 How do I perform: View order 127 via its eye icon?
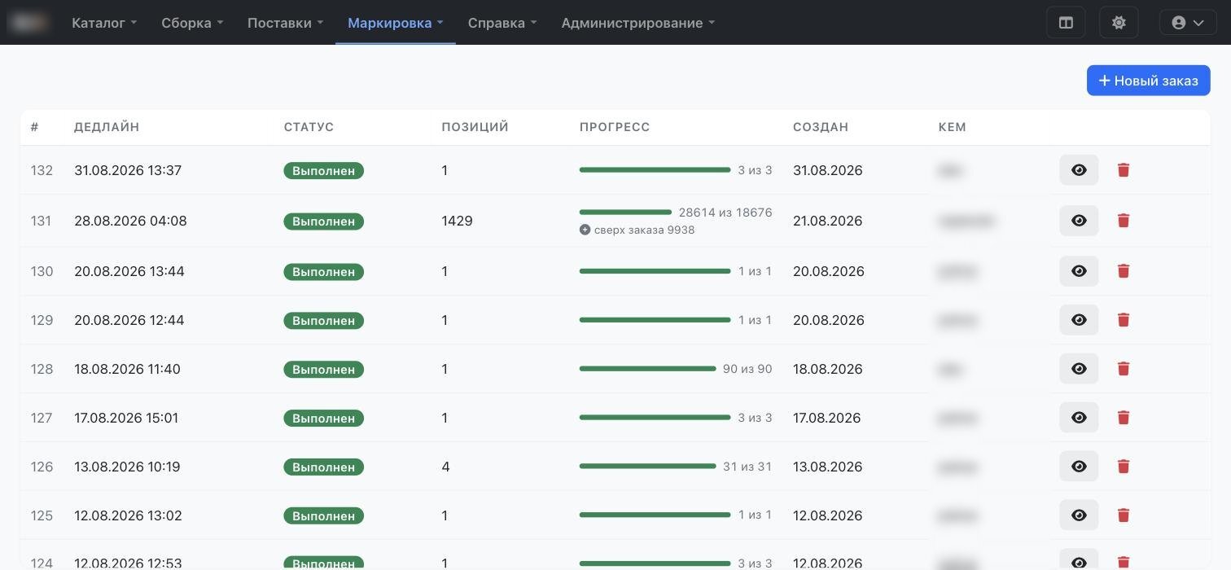pyautogui.click(x=1079, y=418)
